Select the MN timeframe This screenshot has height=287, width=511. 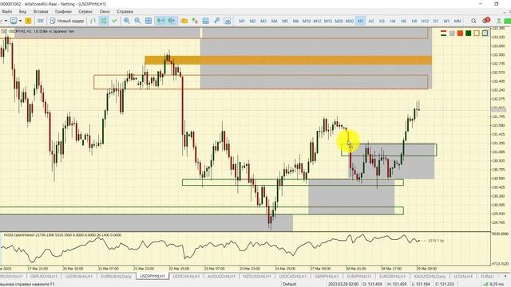pos(458,21)
